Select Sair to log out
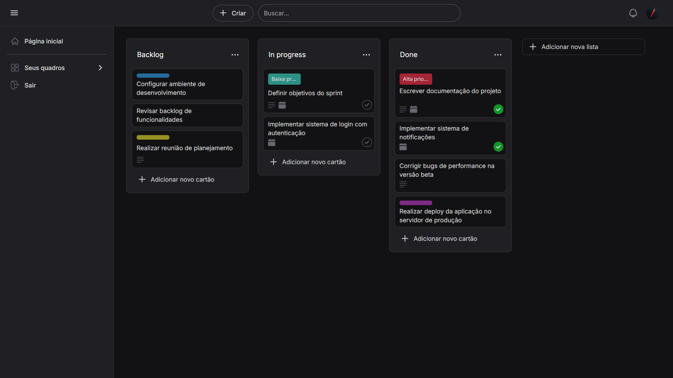The image size is (673, 378). 57,85
